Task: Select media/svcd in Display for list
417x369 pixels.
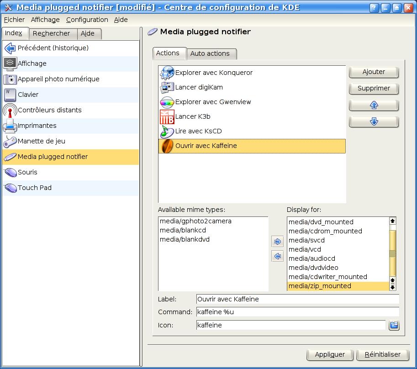Action: point(306,240)
